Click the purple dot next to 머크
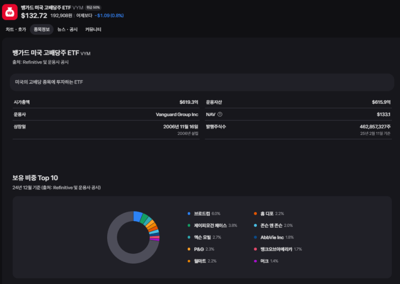 255,261
